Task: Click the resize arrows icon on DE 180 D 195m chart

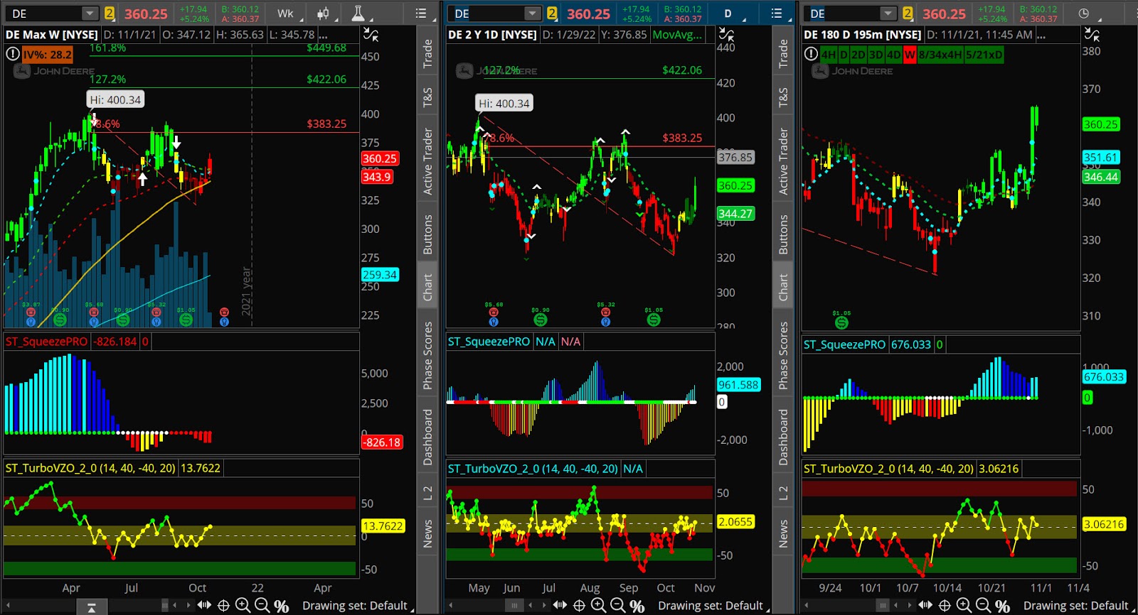Action: pos(1092,34)
